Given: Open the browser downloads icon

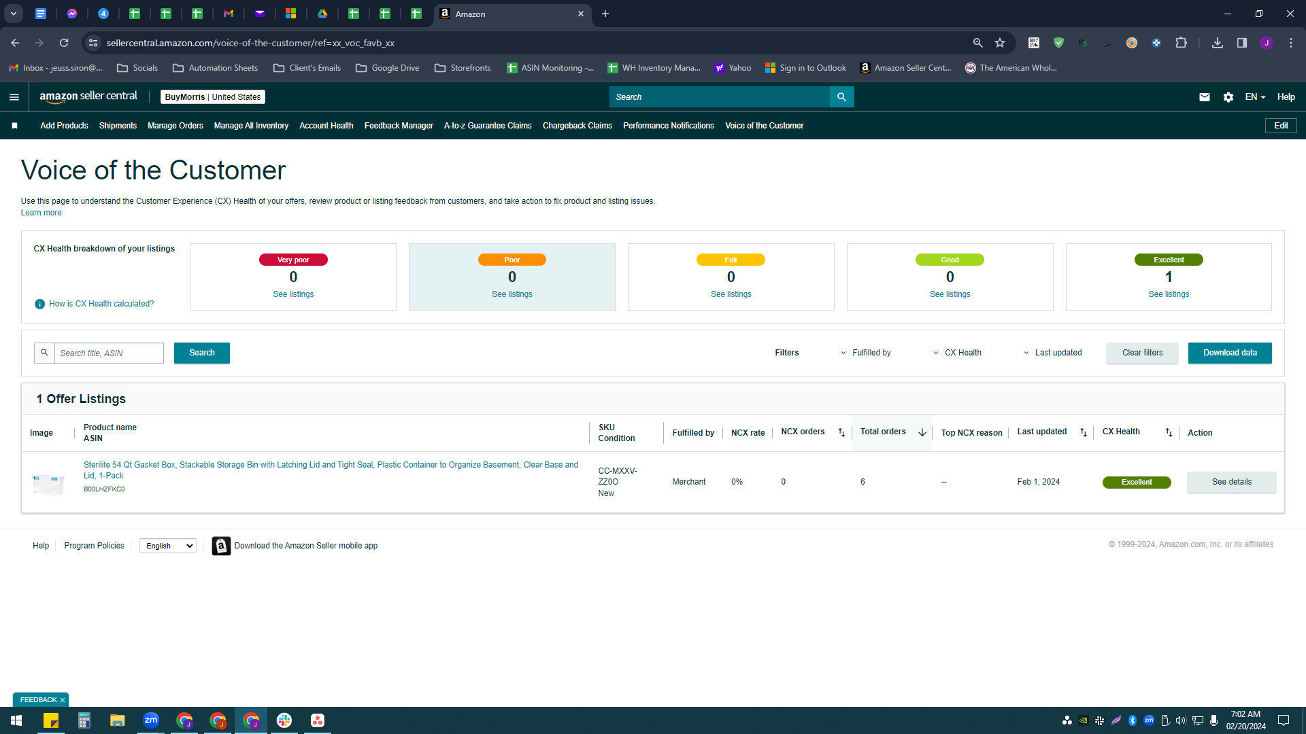Looking at the screenshot, I should point(1218,43).
